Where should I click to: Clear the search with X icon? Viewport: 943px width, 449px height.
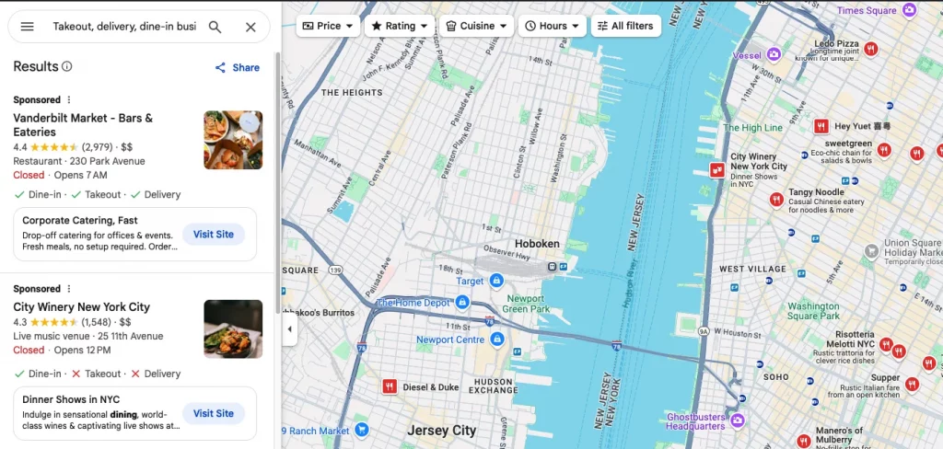coord(250,27)
